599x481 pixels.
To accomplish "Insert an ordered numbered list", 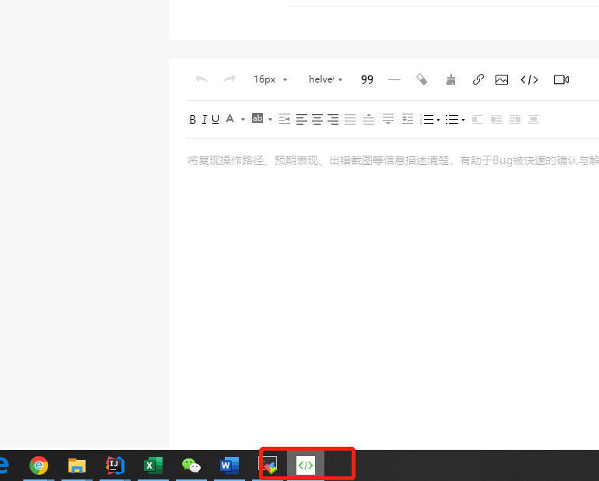I will [427, 120].
